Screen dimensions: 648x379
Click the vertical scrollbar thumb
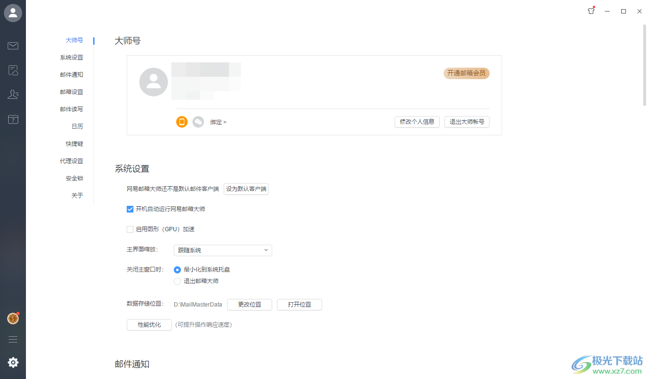pos(645,65)
